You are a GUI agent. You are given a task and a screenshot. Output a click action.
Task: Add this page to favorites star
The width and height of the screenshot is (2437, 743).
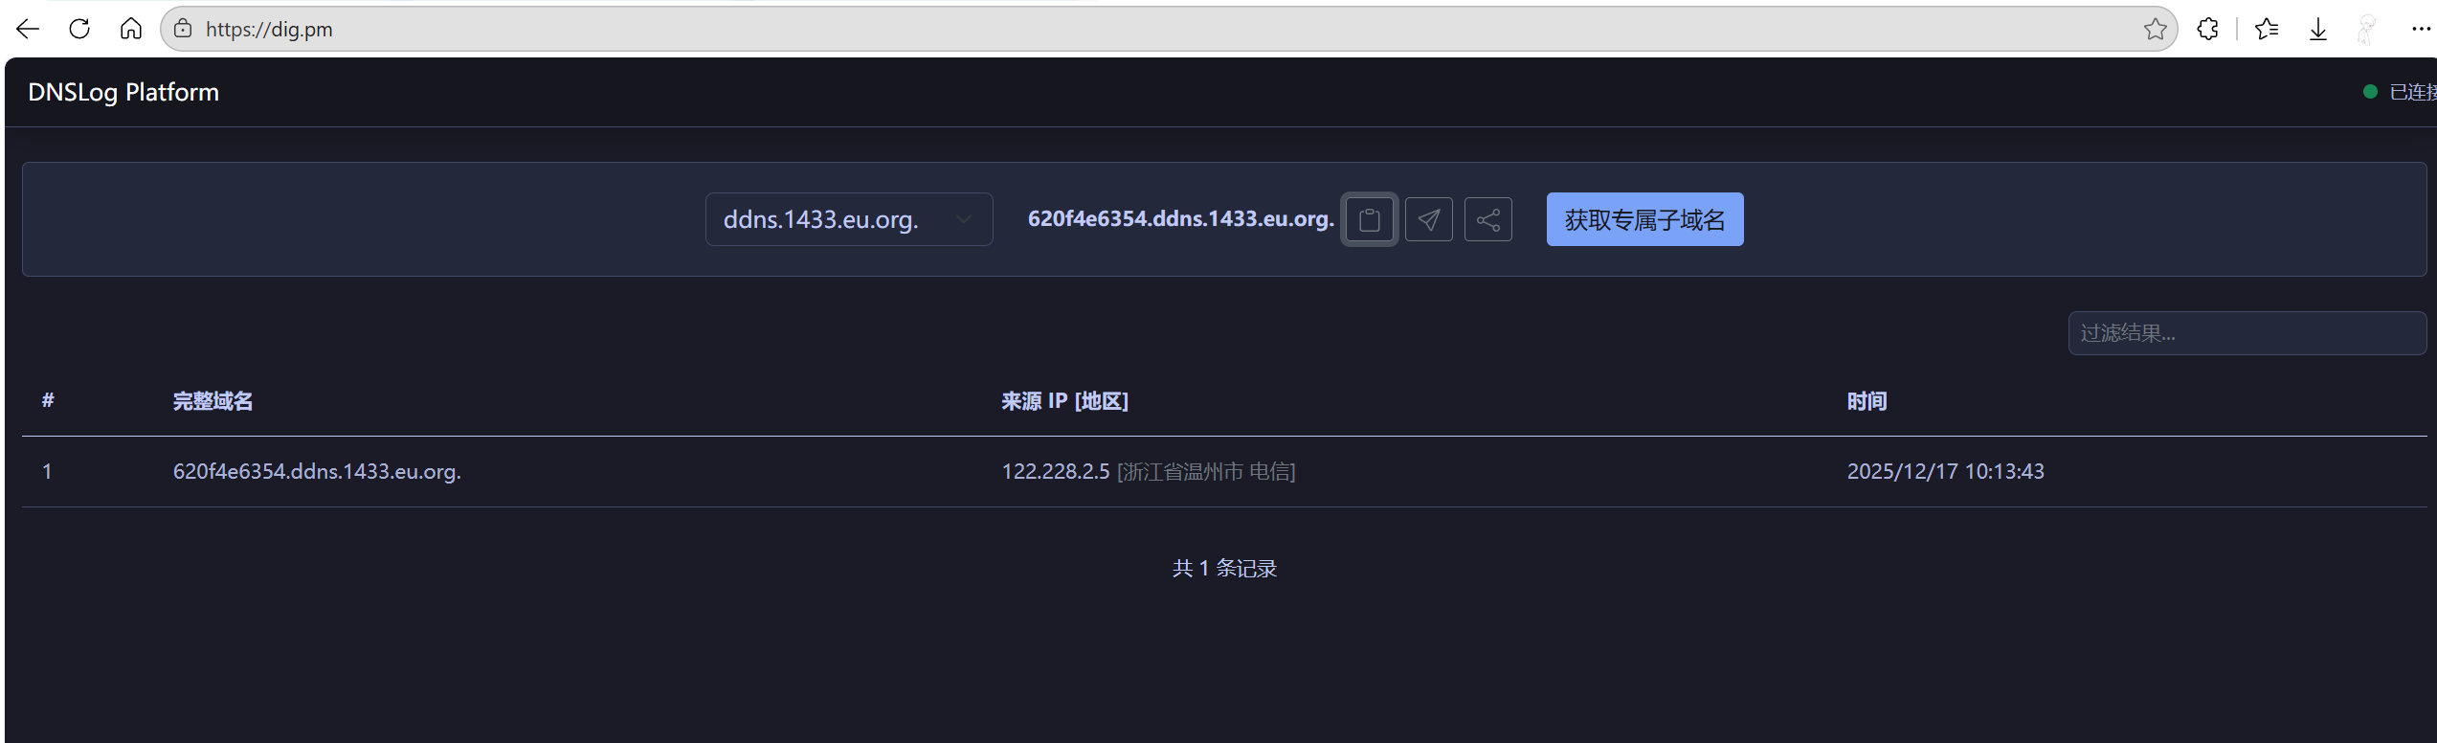[2155, 29]
